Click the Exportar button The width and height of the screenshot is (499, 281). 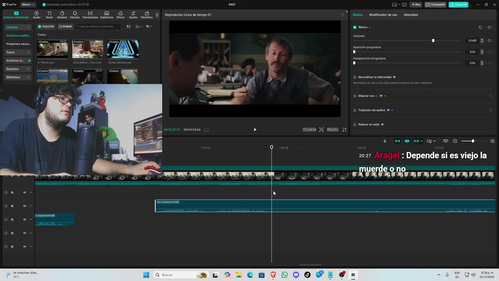pos(458,5)
